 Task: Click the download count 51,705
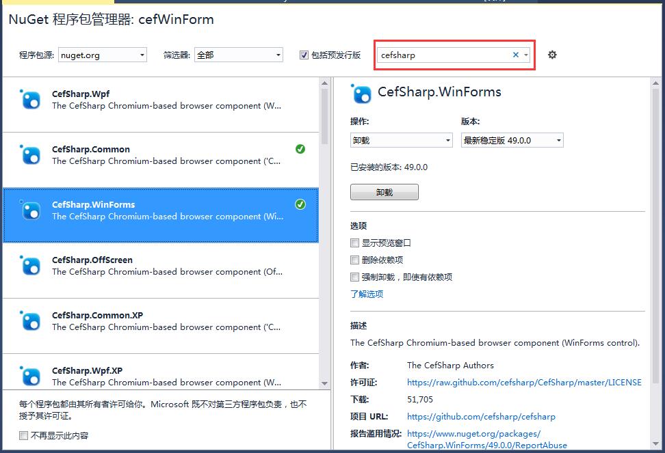[x=420, y=399]
